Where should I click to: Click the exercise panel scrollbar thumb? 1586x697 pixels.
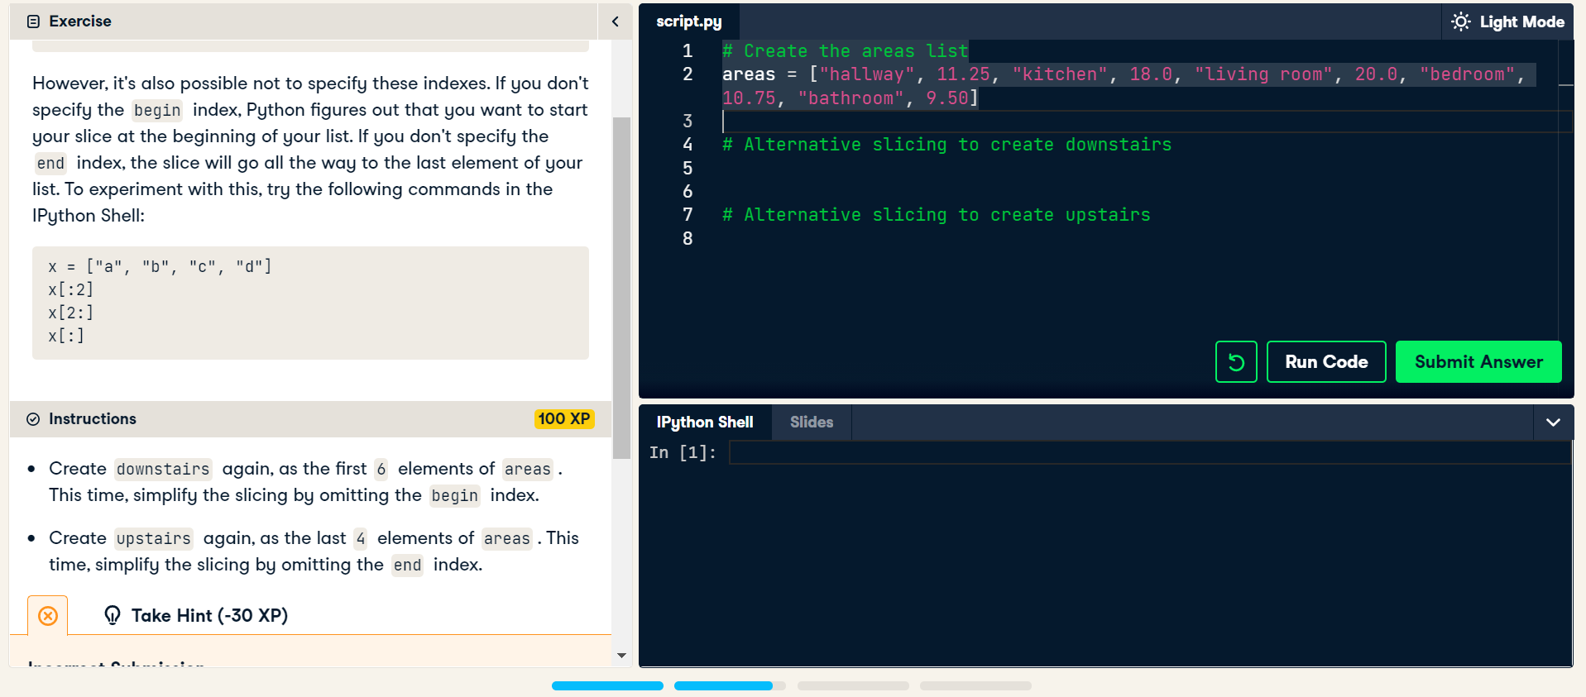[x=621, y=288]
